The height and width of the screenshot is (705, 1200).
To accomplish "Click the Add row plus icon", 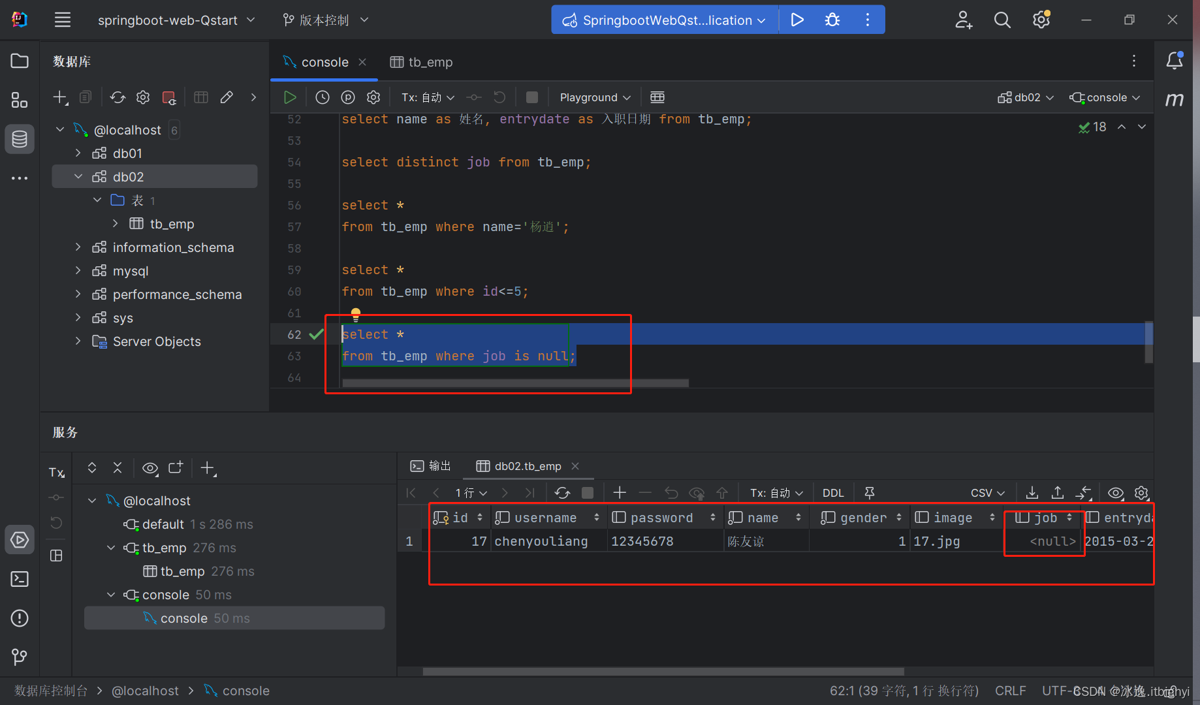I will point(620,493).
